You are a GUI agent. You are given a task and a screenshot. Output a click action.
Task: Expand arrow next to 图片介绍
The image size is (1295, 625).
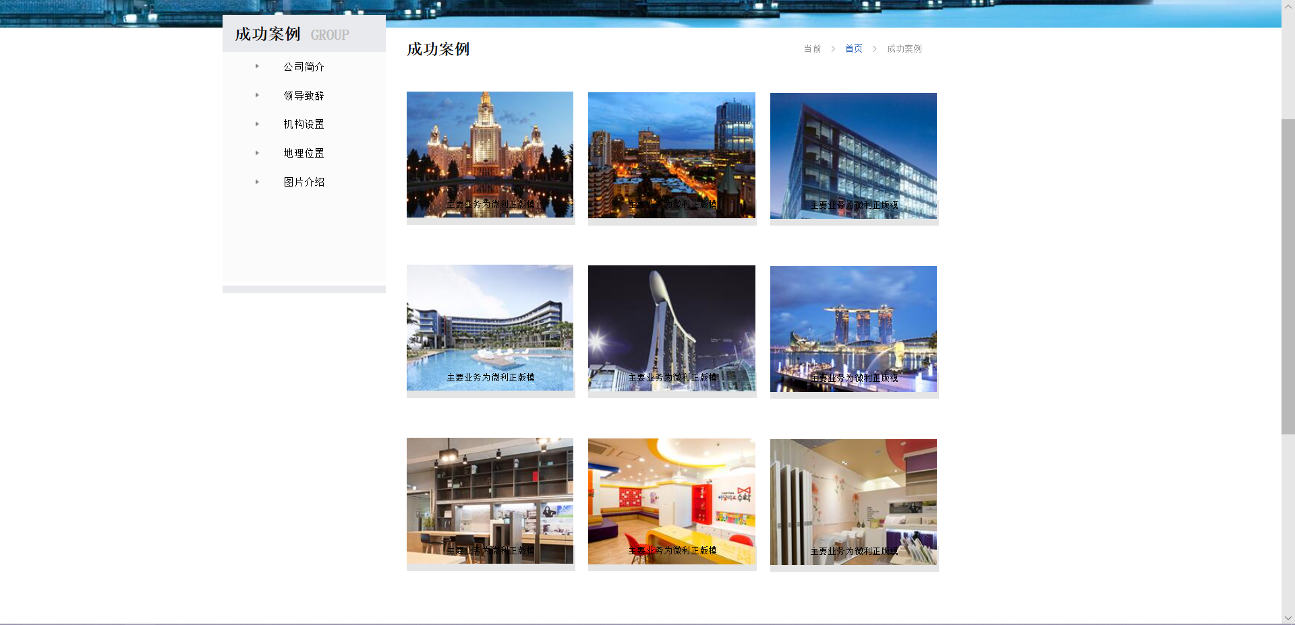click(x=257, y=182)
